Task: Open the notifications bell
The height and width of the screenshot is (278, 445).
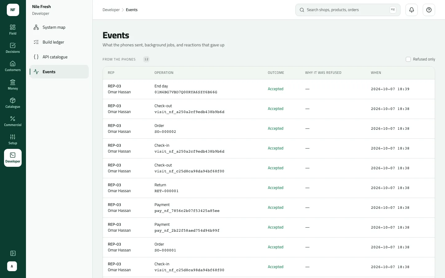Action: coord(412,10)
